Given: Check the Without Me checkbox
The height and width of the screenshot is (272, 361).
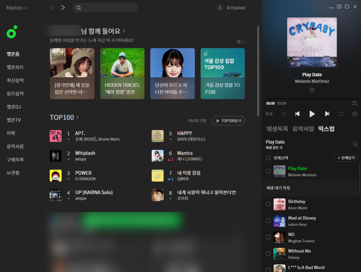Looking at the screenshot, I should (x=268, y=254).
